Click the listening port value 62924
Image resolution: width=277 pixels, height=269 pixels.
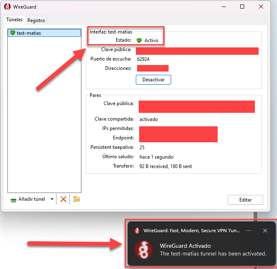(x=143, y=59)
